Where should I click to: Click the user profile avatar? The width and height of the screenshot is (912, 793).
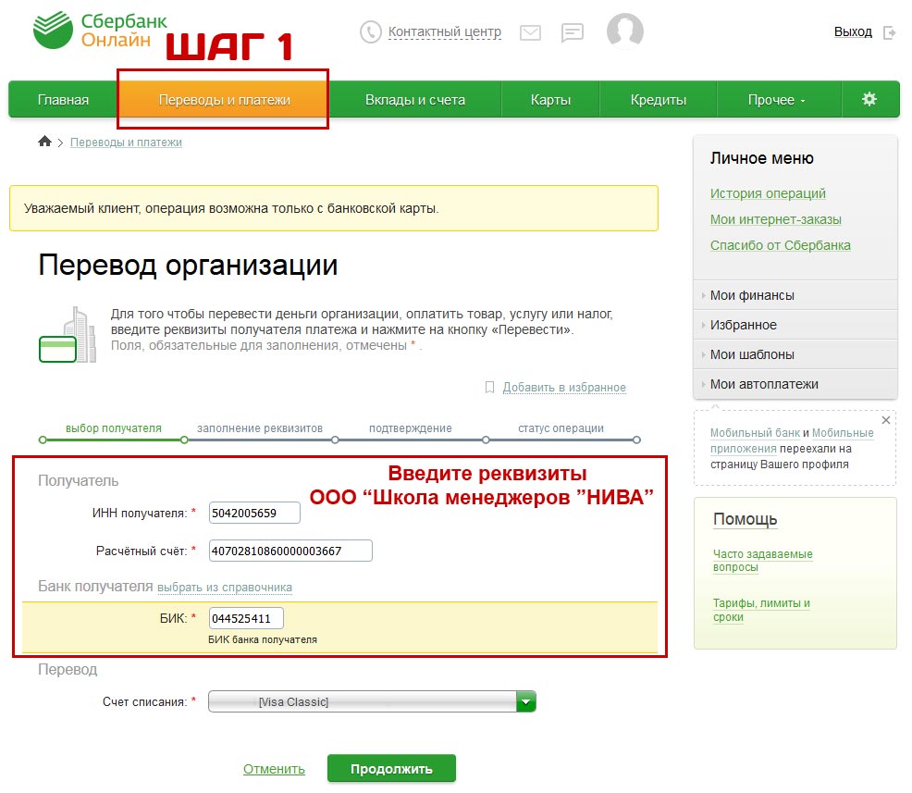624,31
